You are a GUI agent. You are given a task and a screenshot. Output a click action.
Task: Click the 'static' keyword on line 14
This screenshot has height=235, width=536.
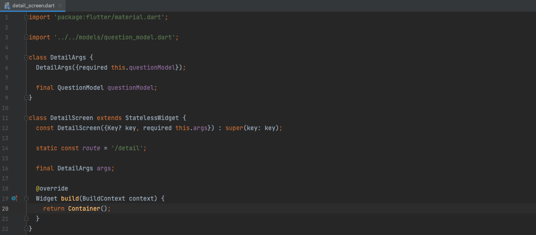[x=47, y=148]
